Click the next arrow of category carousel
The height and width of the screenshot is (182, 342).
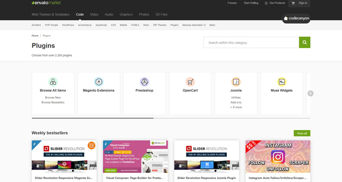[310, 93]
